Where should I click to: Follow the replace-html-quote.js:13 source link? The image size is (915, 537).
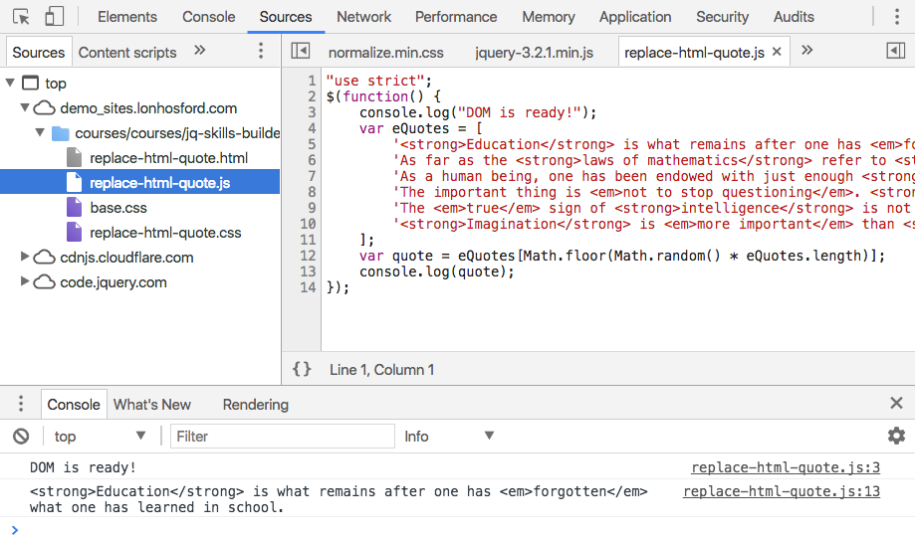coord(782,491)
